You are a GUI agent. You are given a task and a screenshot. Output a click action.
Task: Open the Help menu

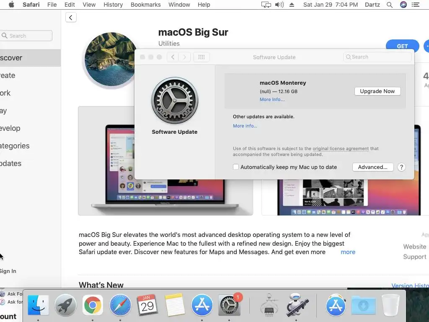tap(204, 5)
